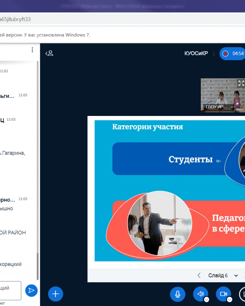Expand audio device options under speaker button

click(207, 300)
